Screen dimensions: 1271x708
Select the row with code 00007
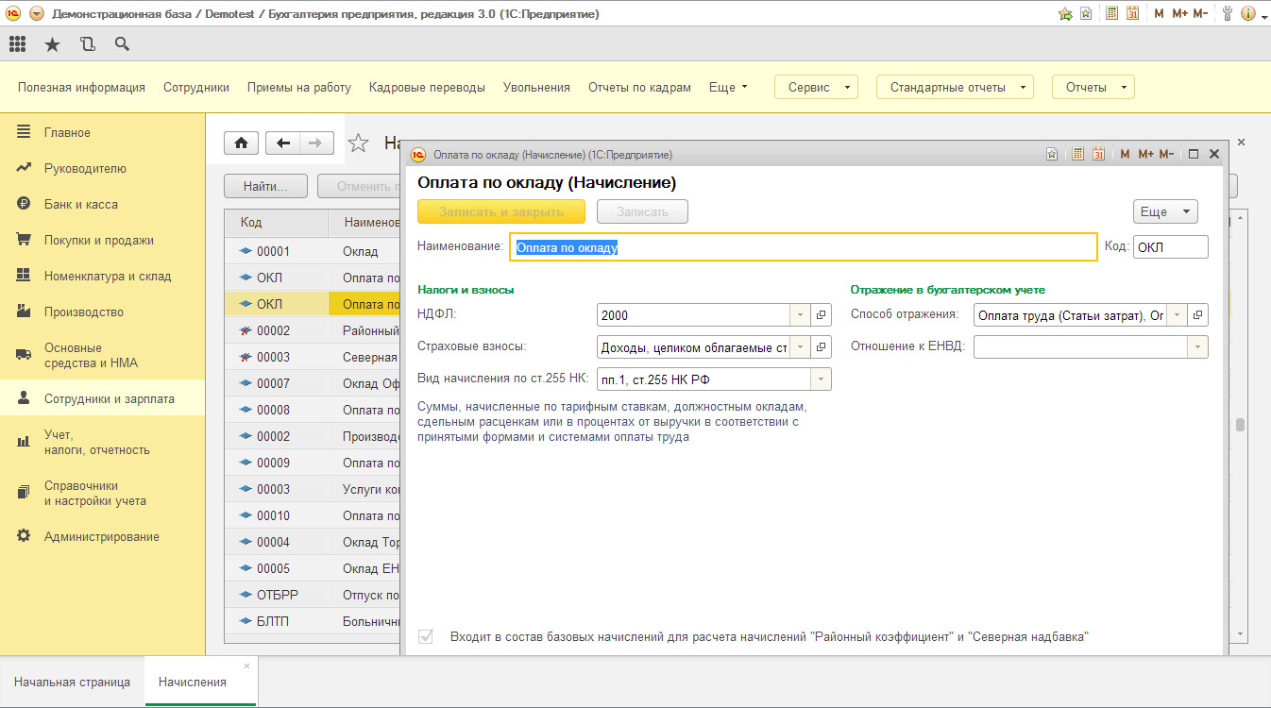tap(312, 383)
